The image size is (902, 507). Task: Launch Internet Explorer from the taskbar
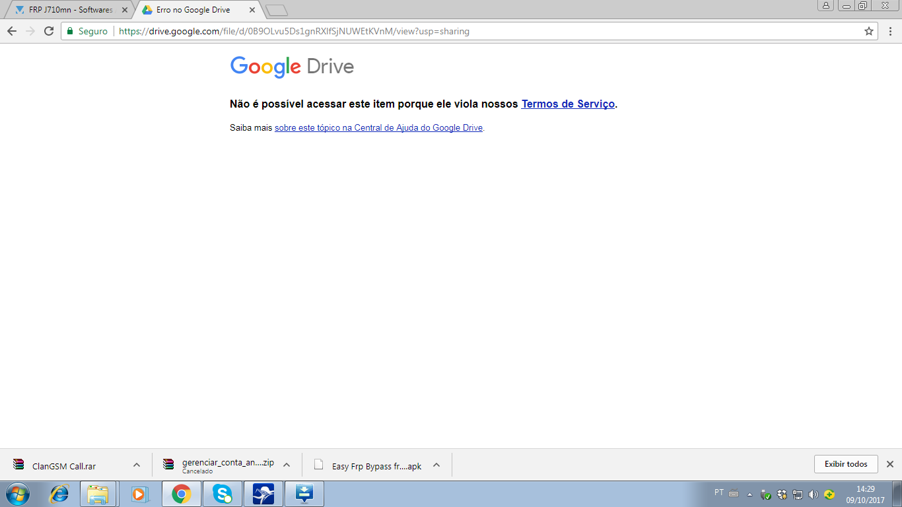59,494
